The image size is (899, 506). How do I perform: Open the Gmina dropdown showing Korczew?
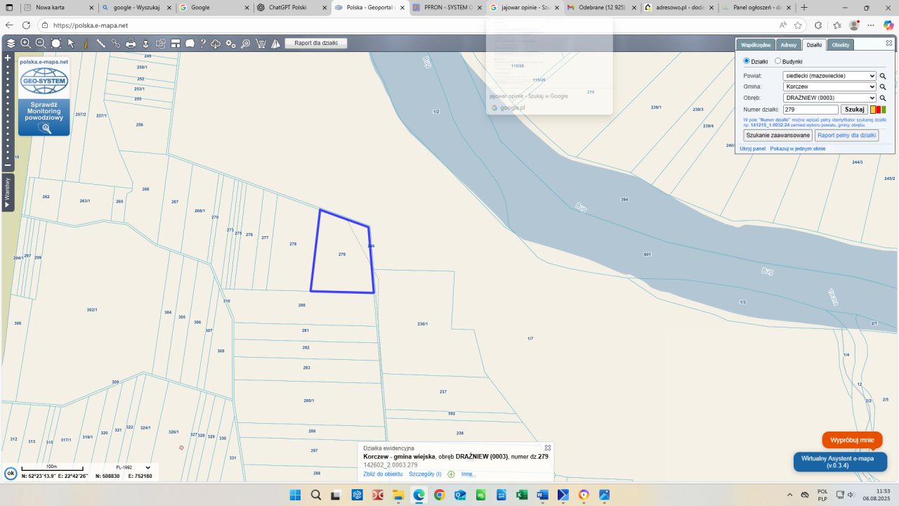click(x=829, y=87)
